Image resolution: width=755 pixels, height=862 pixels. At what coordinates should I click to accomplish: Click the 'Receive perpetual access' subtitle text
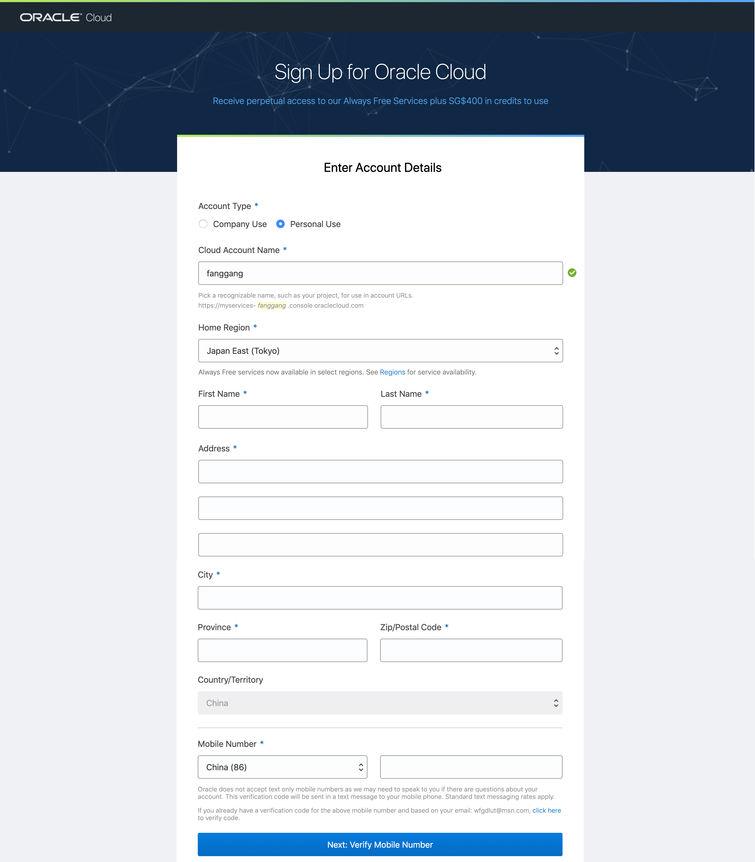(380, 101)
